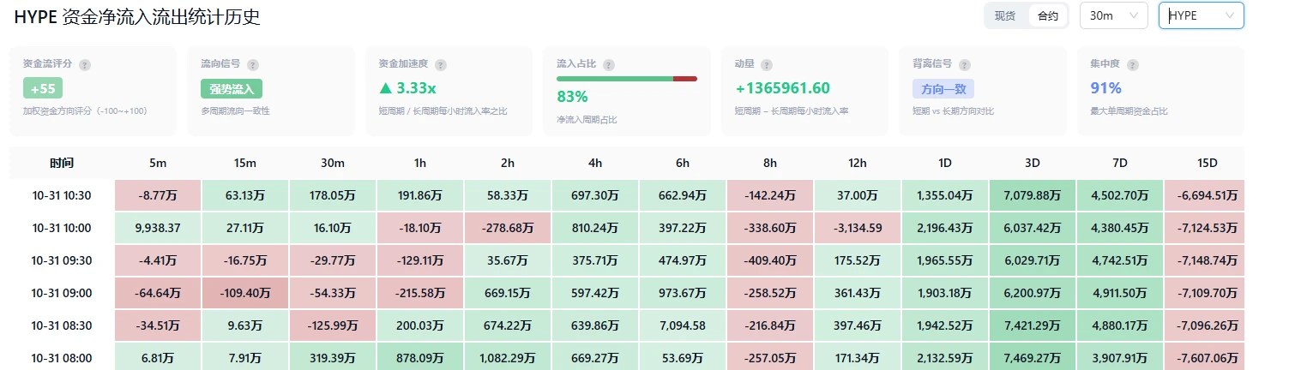This screenshot has height=370, width=1295.
Task: Click the 810.24万 cell
Action: (x=595, y=228)
